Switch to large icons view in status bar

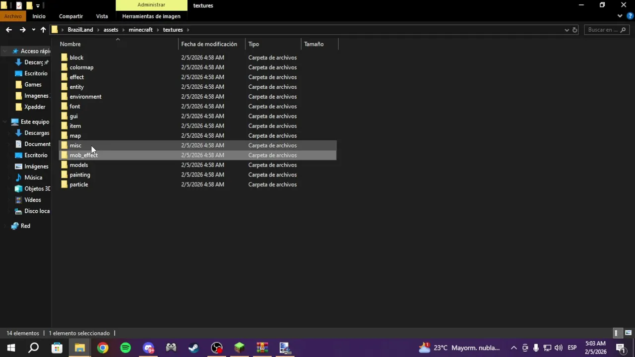click(x=628, y=333)
